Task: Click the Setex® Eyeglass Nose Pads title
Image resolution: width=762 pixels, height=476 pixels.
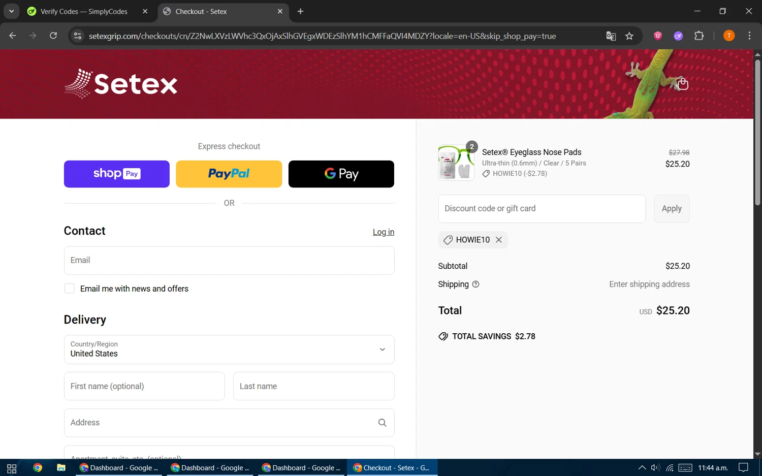Action: (531, 152)
